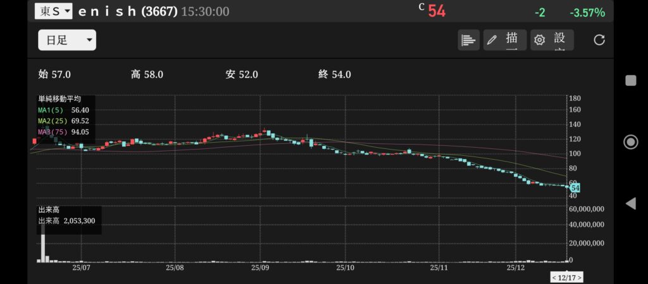The image size is (648, 284).
Task: Open the horizontal bar chart display icon
Action: (x=468, y=40)
